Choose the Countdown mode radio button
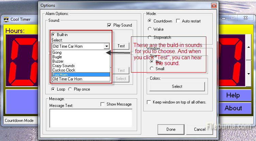 pos(150,21)
